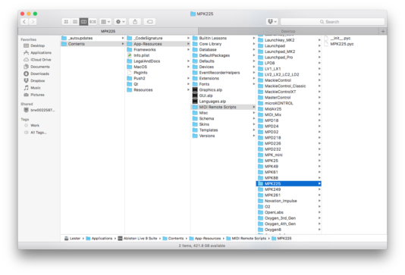Image resolution: width=405 pixels, height=275 pixels.
Task: Select the Work tag in sidebar
Action: 35,125
